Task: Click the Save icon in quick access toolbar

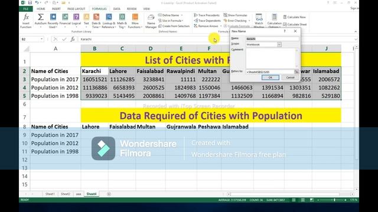Action: point(30,2)
